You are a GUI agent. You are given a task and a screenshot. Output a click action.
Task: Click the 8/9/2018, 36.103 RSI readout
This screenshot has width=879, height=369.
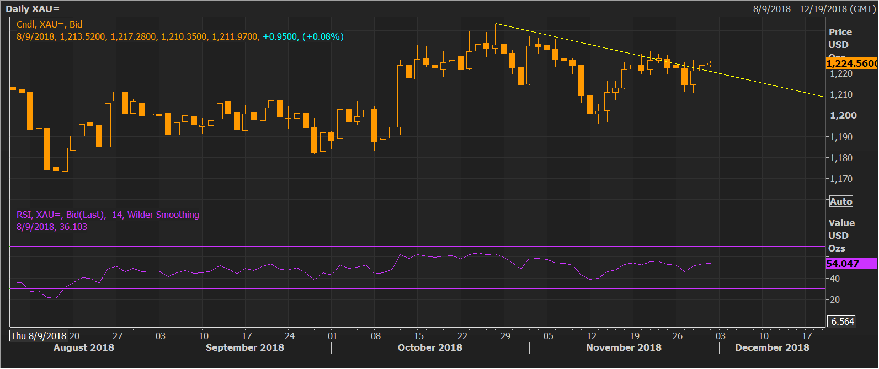click(52, 227)
